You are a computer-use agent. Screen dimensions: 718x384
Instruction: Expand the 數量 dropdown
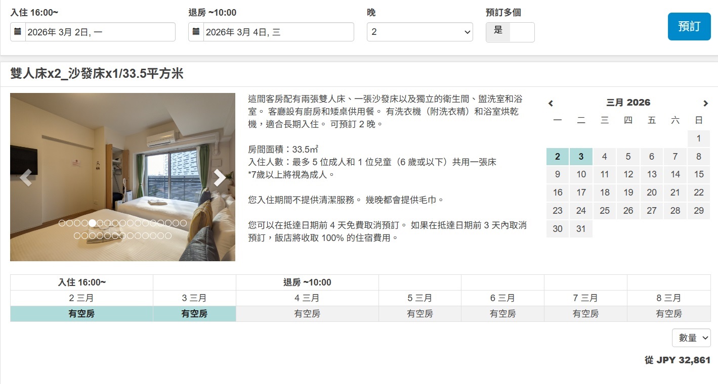click(691, 338)
